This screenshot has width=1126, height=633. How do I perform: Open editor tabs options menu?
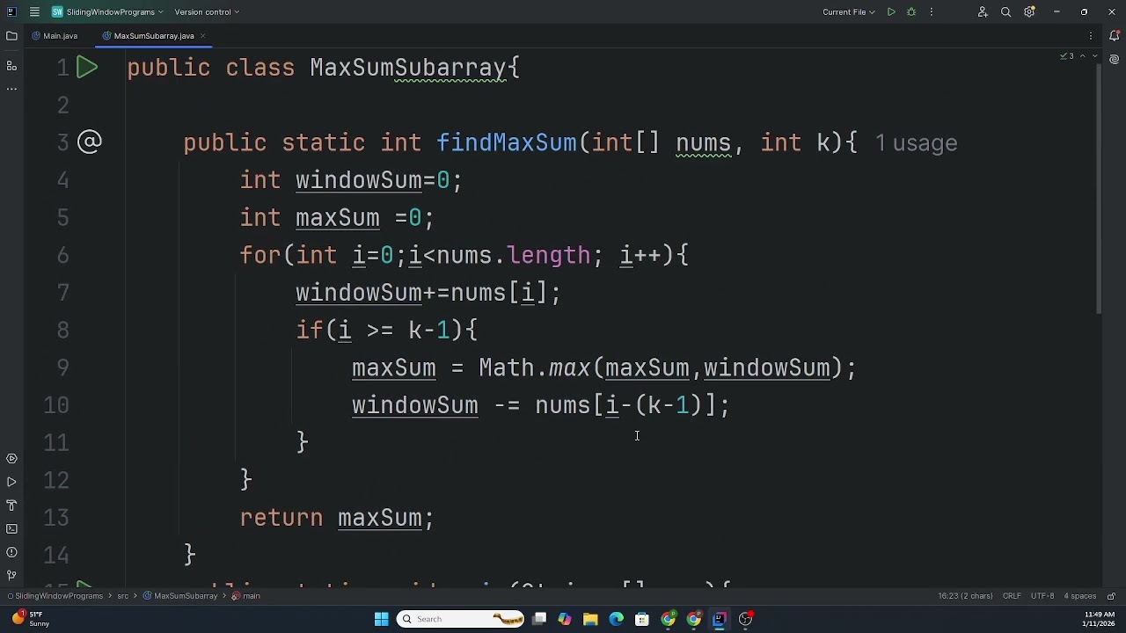(1091, 36)
